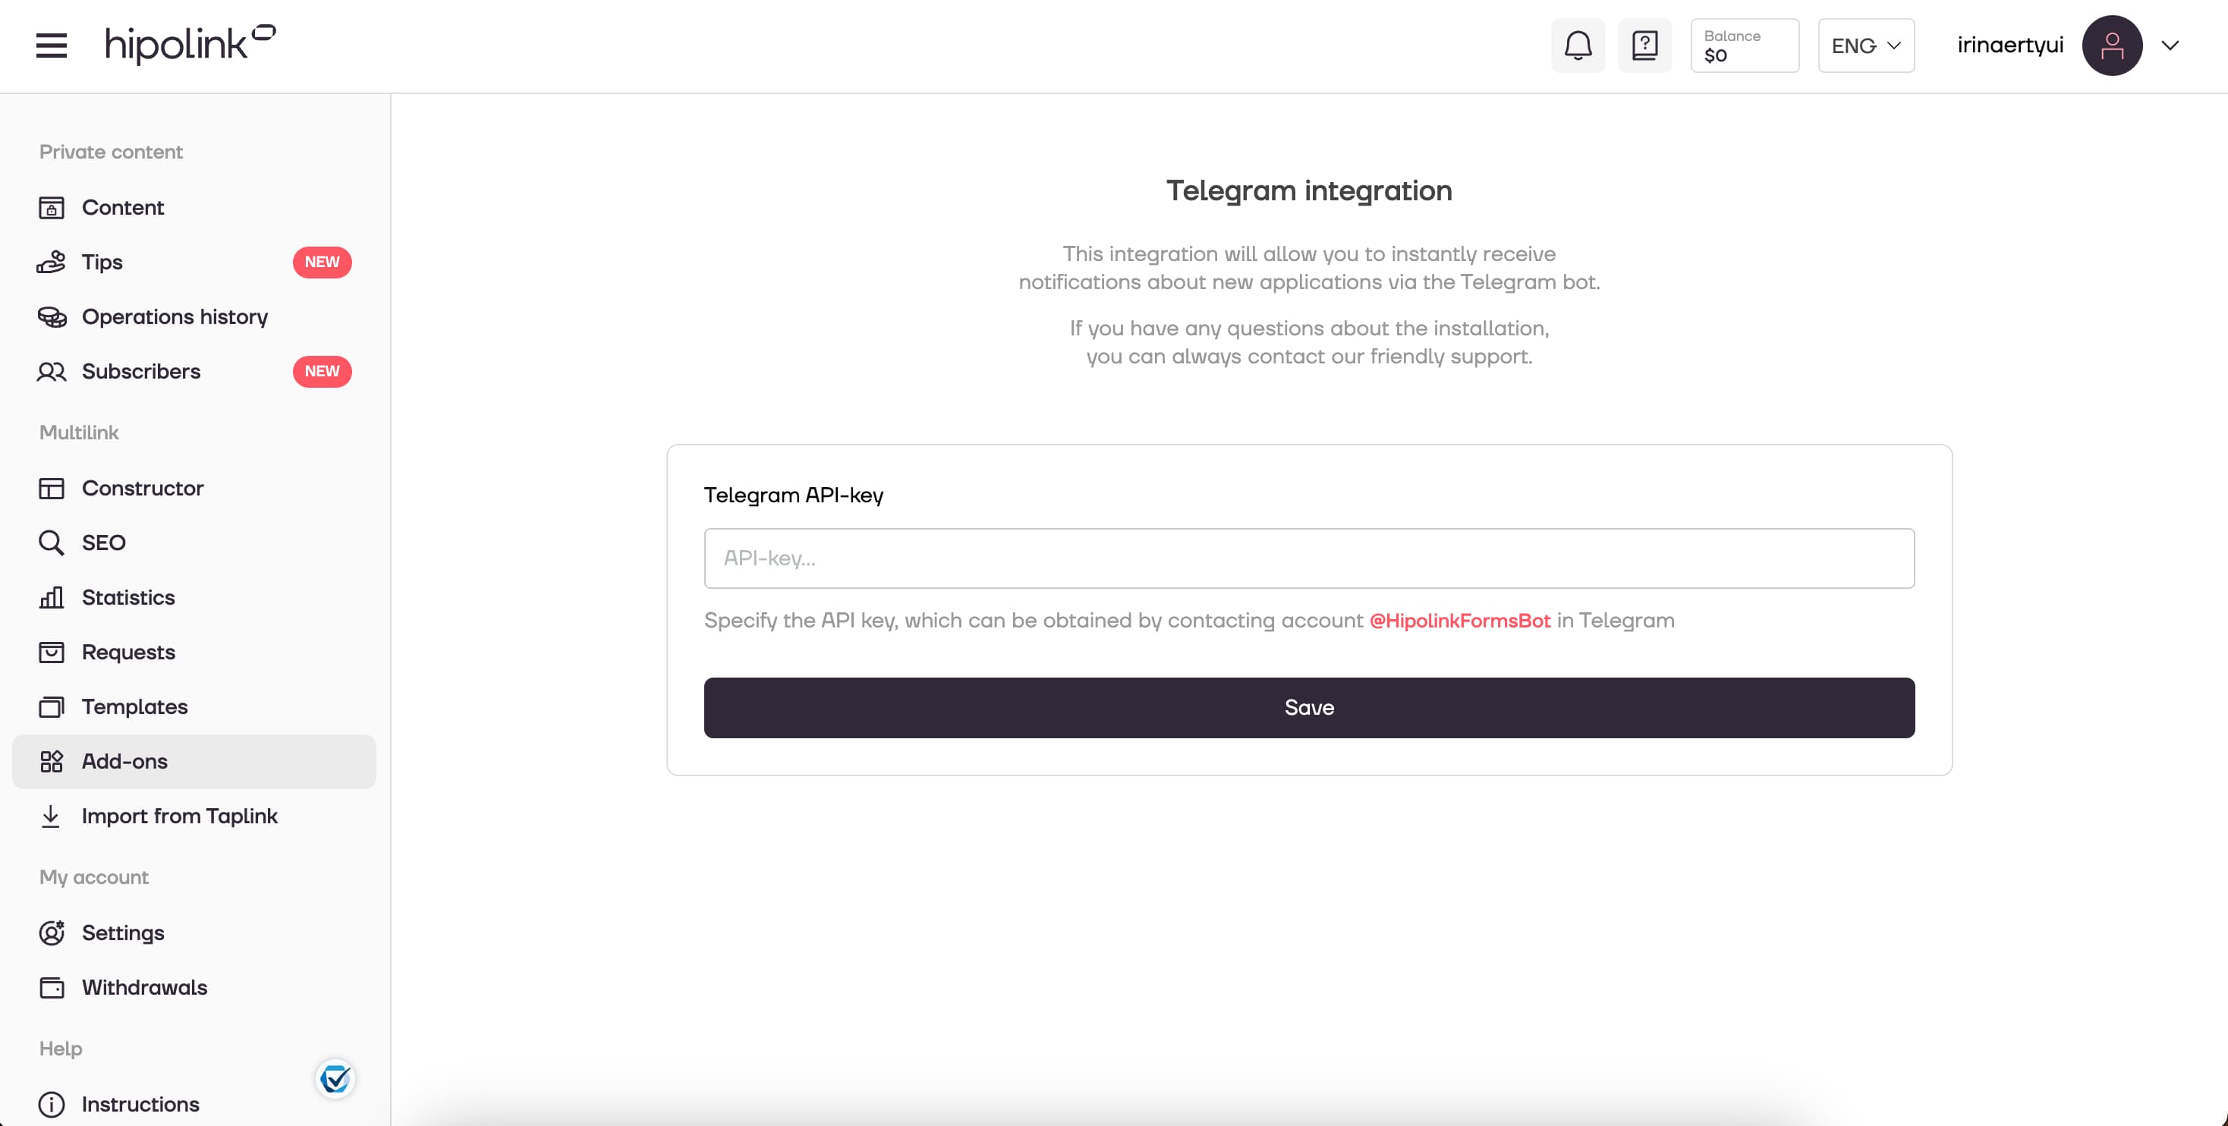Click the Settings user gear icon
The width and height of the screenshot is (2228, 1126).
(x=51, y=933)
